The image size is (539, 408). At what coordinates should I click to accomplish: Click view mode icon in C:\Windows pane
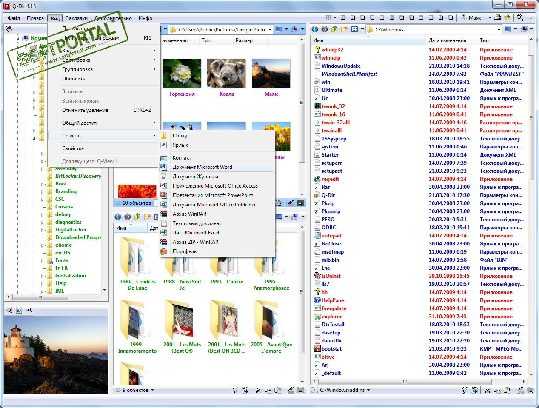(x=355, y=29)
